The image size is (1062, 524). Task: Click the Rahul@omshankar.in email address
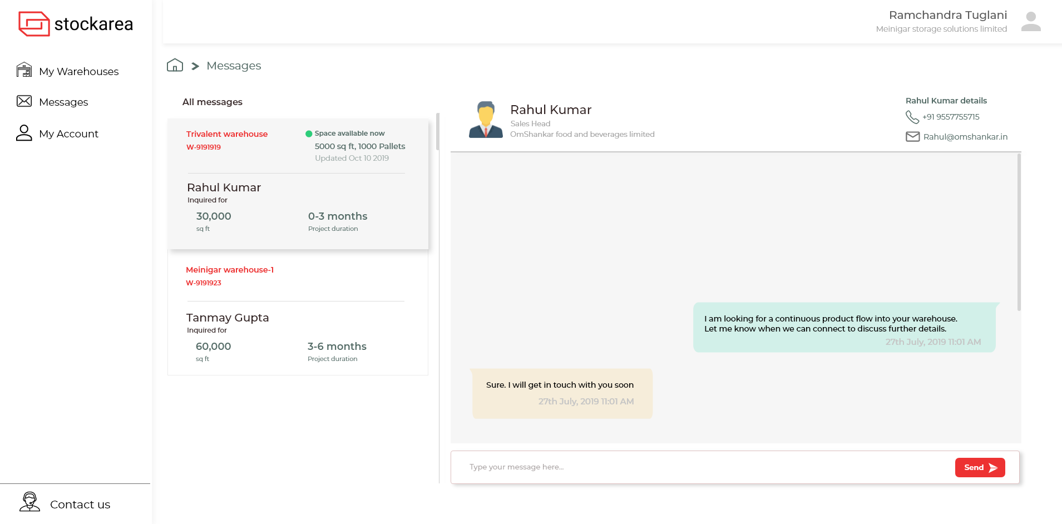coord(965,137)
